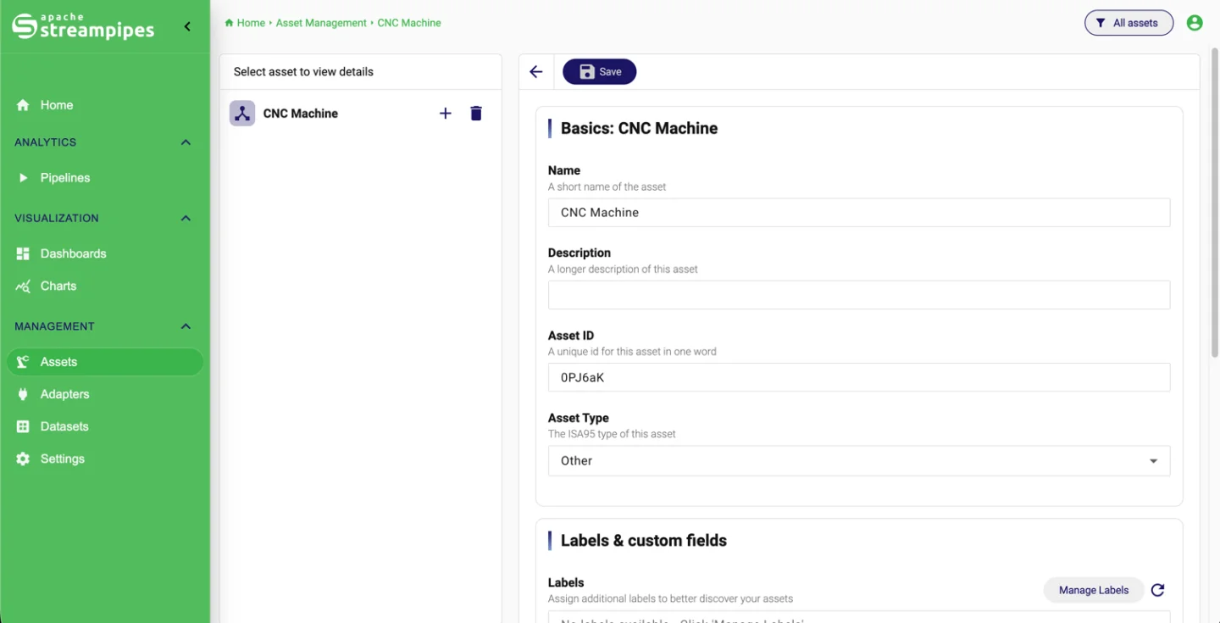Select CNC Machine in the asset tree
Screen dimensions: 1220x623
(300, 114)
